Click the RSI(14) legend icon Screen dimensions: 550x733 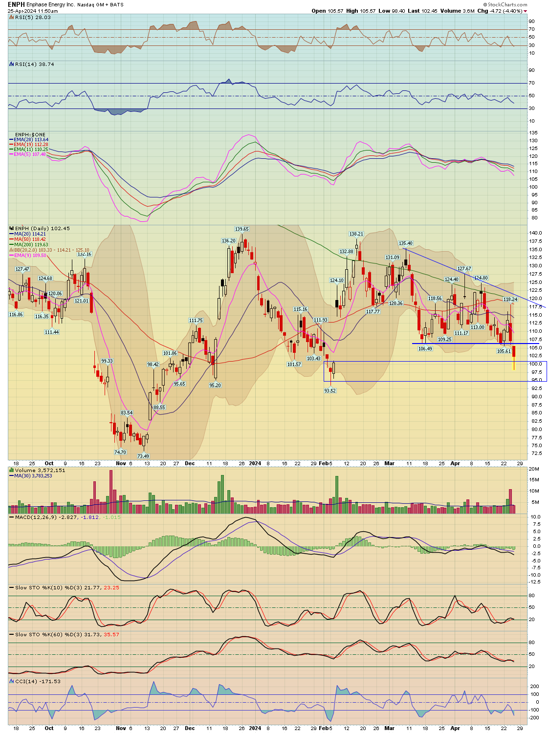(x=11, y=64)
